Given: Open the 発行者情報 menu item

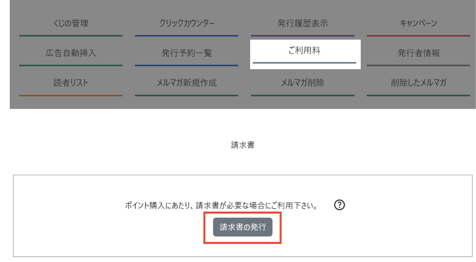Looking at the screenshot, I should click(x=418, y=53).
